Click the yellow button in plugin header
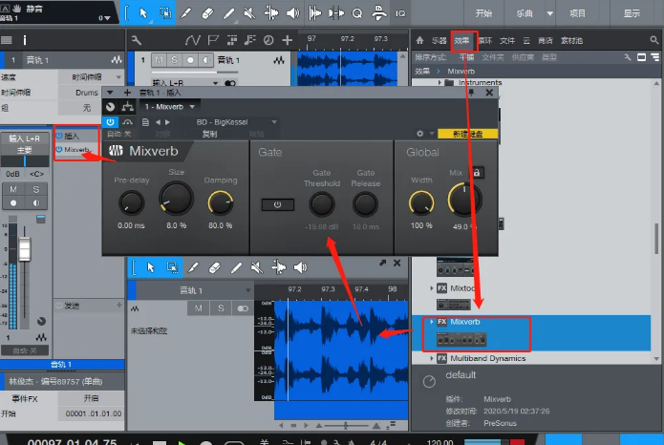This screenshot has height=445, width=664. [467, 134]
